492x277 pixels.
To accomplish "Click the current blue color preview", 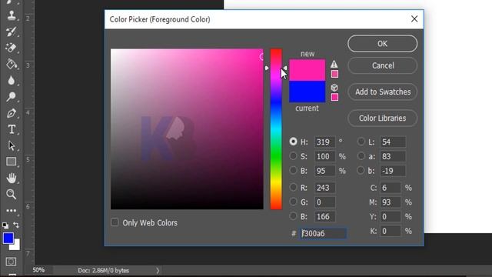I will (x=307, y=92).
